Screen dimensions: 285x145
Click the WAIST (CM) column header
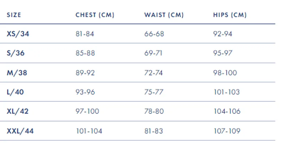[x=164, y=15]
